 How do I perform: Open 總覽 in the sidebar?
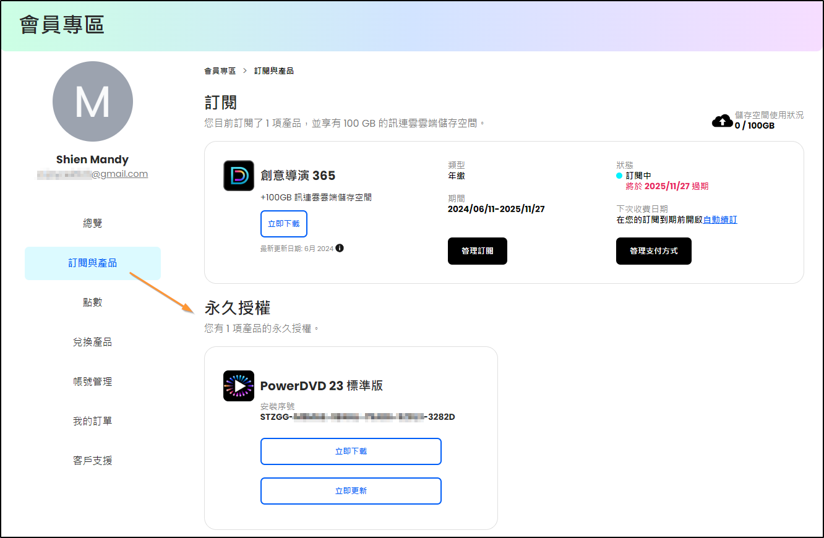coord(93,223)
